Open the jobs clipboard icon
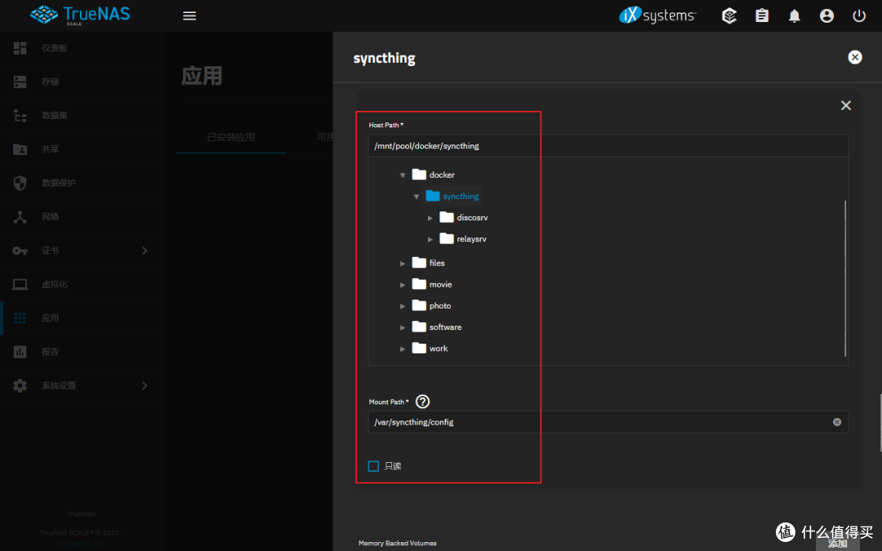Image resolution: width=882 pixels, height=551 pixels. coord(762,16)
